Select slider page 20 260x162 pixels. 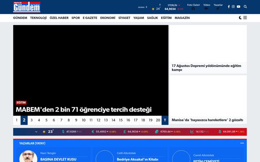158,120
